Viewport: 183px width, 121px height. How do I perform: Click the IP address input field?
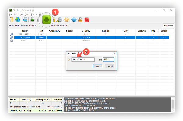pos(83,60)
